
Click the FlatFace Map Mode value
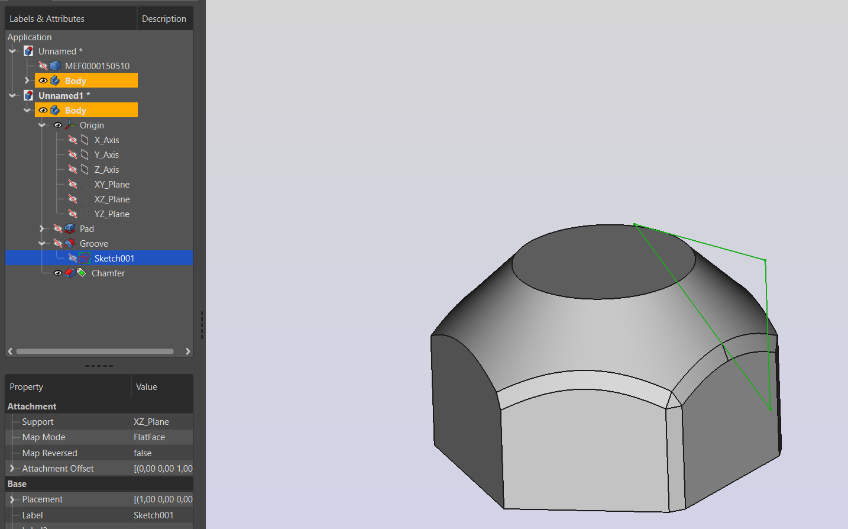click(150, 437)
